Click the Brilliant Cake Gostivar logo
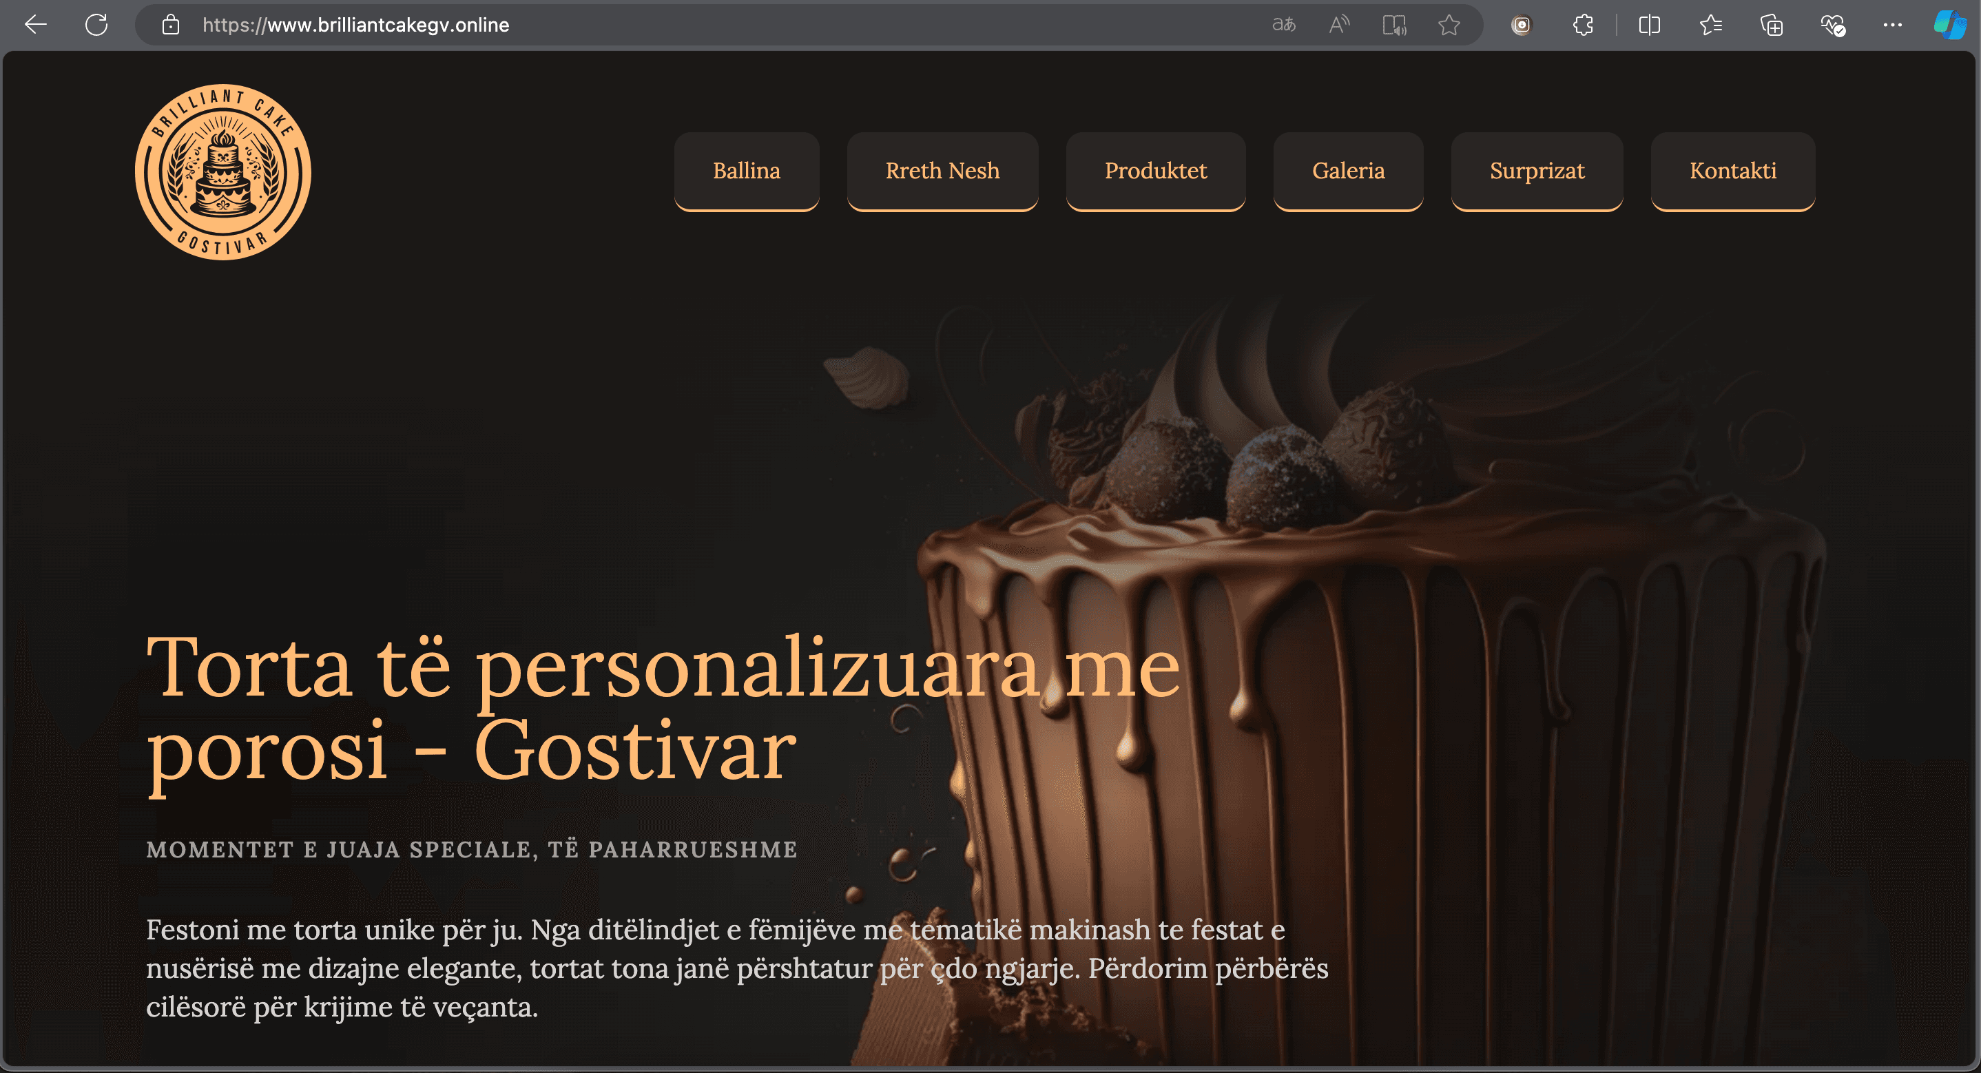The height and width of the screenshot is (1073, 1981). click(x=223, y=172)
